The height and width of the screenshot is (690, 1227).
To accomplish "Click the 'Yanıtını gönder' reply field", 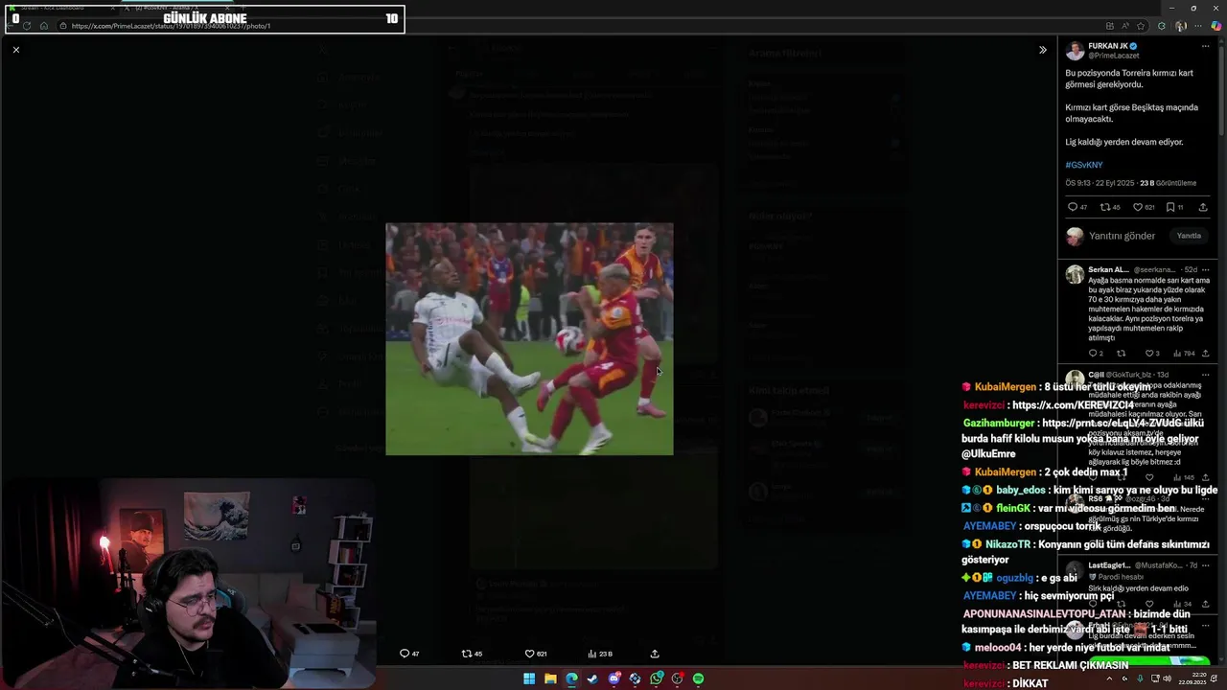I will (x=1123, y=236).
